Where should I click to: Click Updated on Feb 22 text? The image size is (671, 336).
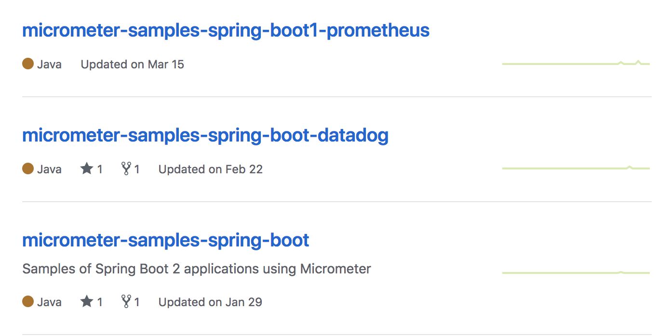tap(210, 169)
